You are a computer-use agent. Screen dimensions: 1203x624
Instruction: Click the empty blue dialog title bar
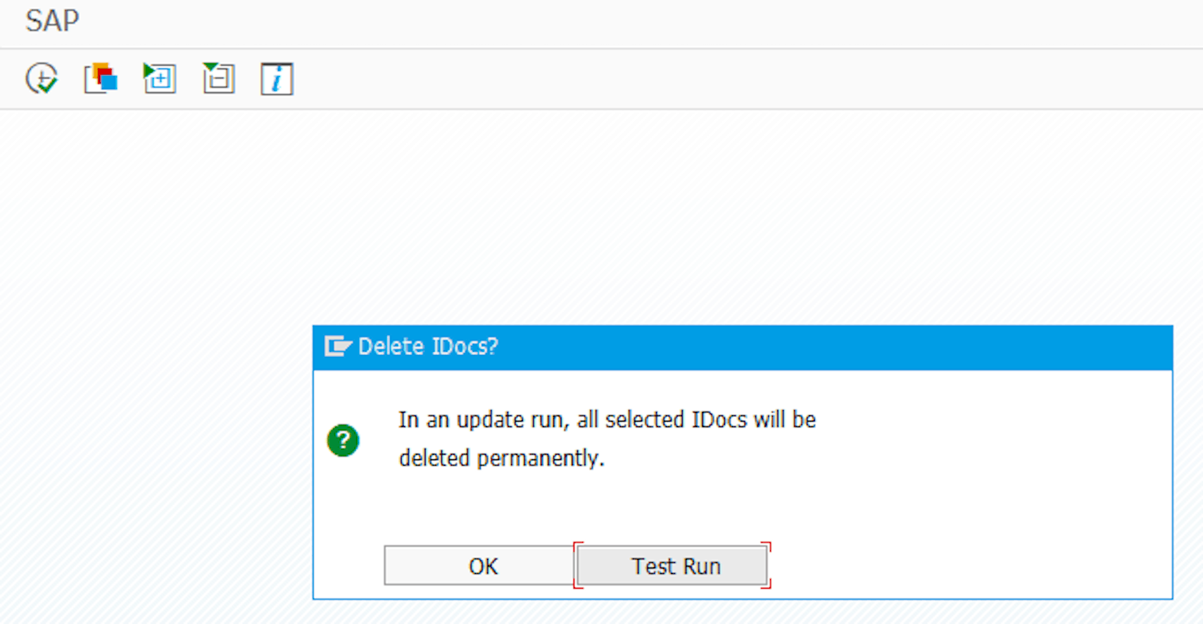tap(823, 347)
